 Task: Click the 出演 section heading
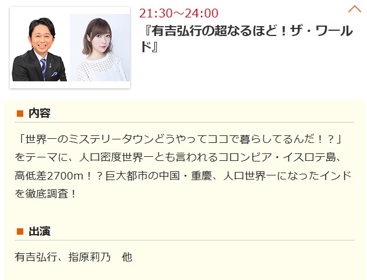point(40,231)
